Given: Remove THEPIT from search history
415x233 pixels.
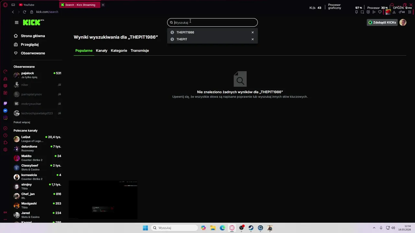Looking at the screenshot, I should click(x=253, y=39).
